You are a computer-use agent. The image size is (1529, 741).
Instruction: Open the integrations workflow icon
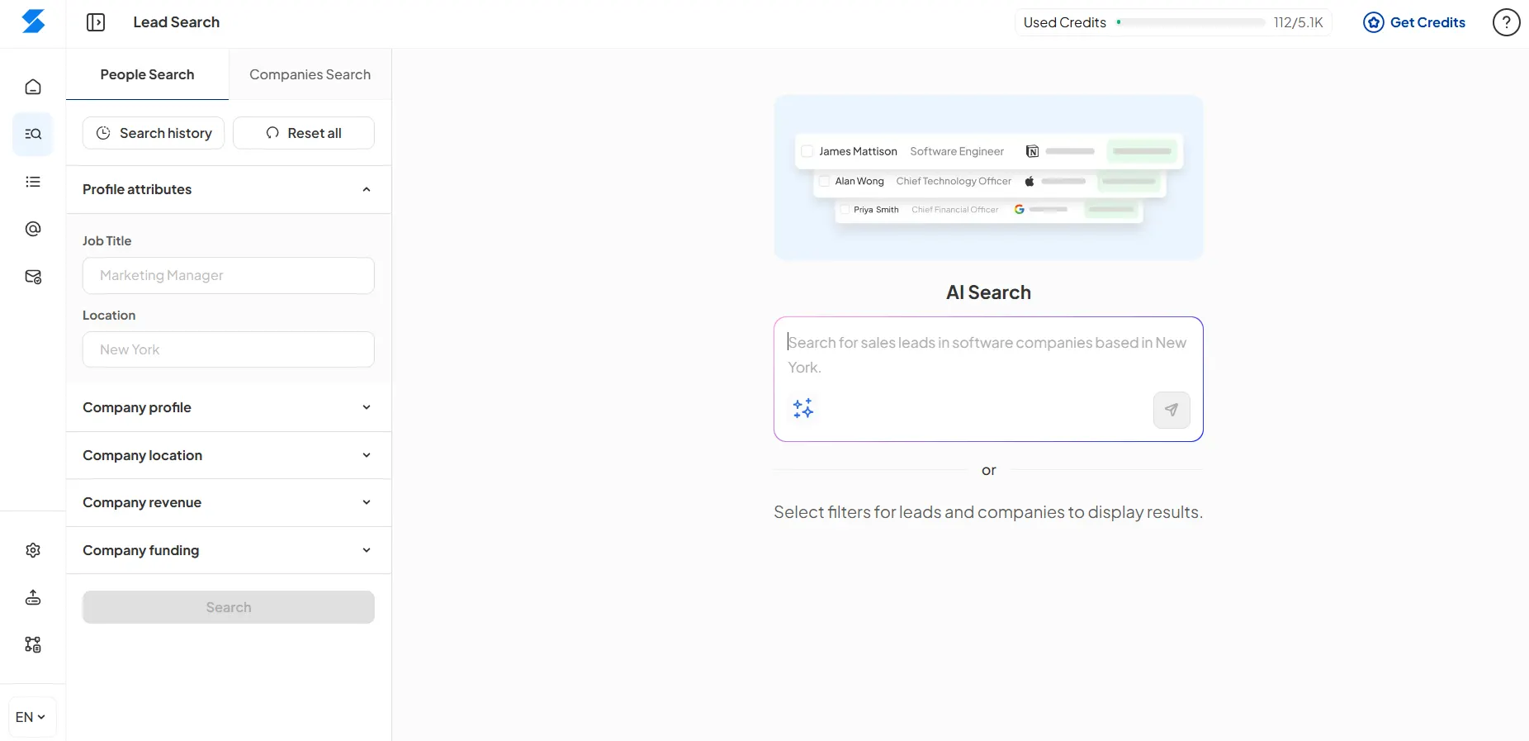point(33,644)
